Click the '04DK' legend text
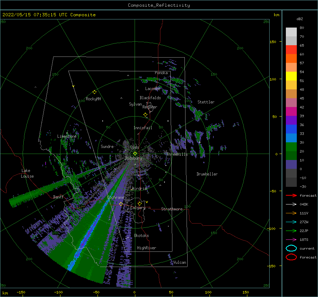Viewport: 318px width, 297px height. click(x=304, y=204)
